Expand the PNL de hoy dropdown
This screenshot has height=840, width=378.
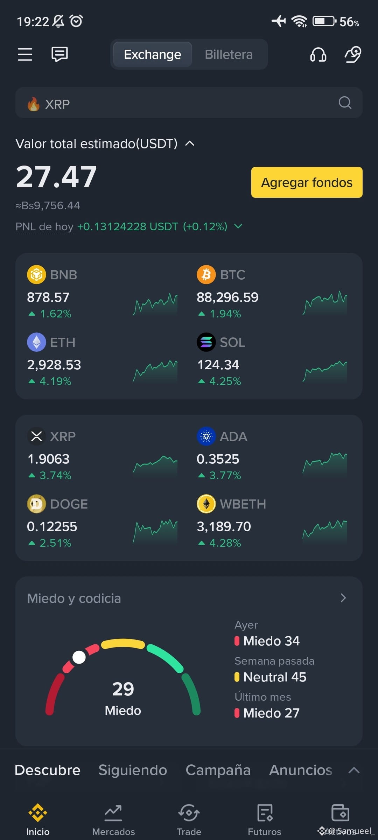click(238, 226)
